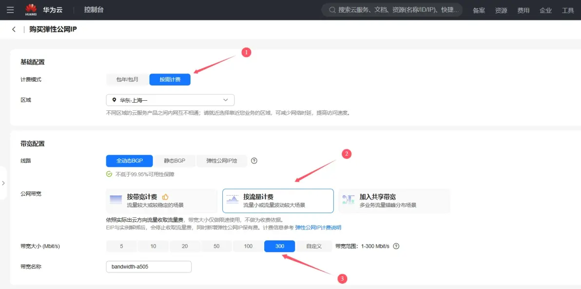
Task: Open the 弹性公网IP计费说明 link
Action: 318,228
